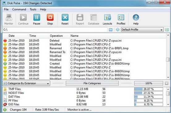Click the C:\ path input field

55,30
